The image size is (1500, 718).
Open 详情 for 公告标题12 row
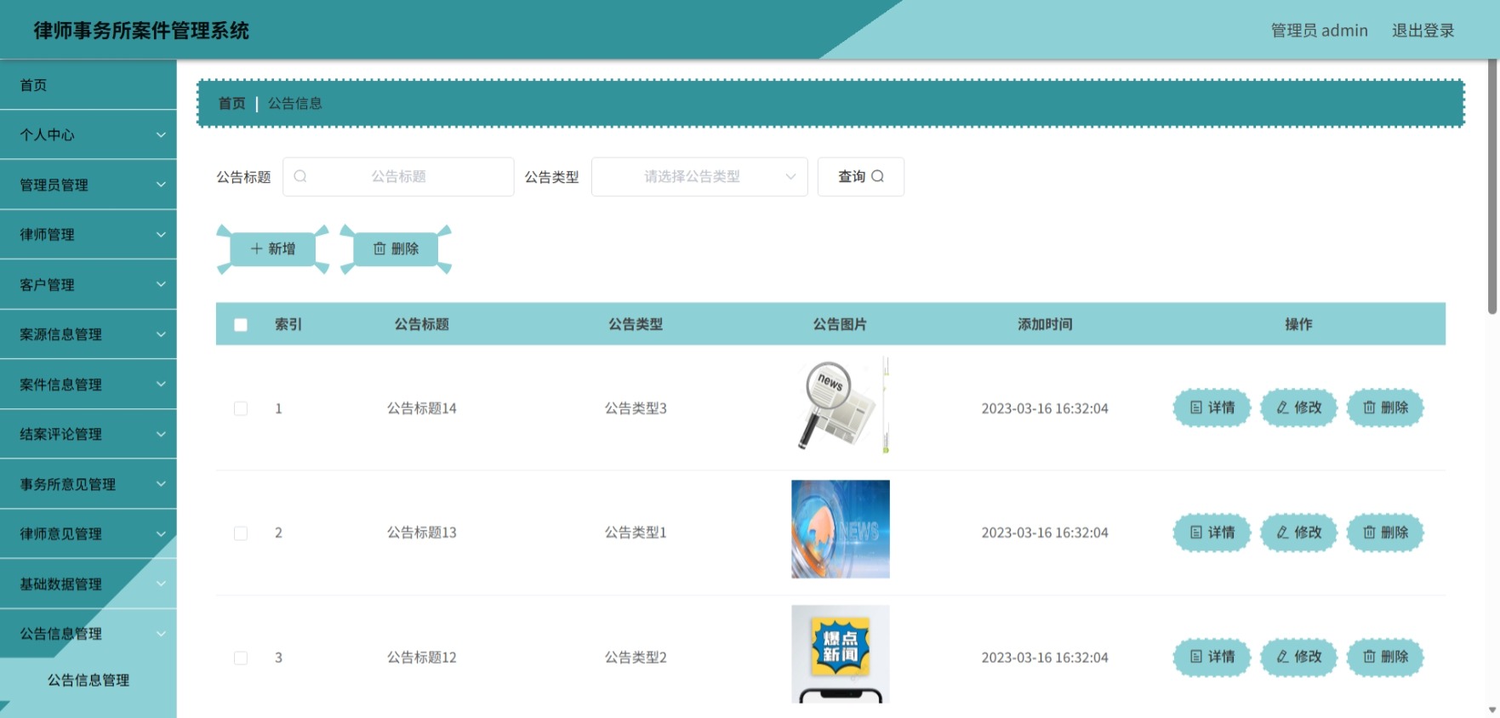(x=1212, y=657)
